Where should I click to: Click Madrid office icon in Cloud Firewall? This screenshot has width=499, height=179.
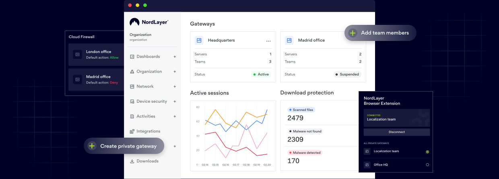77,79
